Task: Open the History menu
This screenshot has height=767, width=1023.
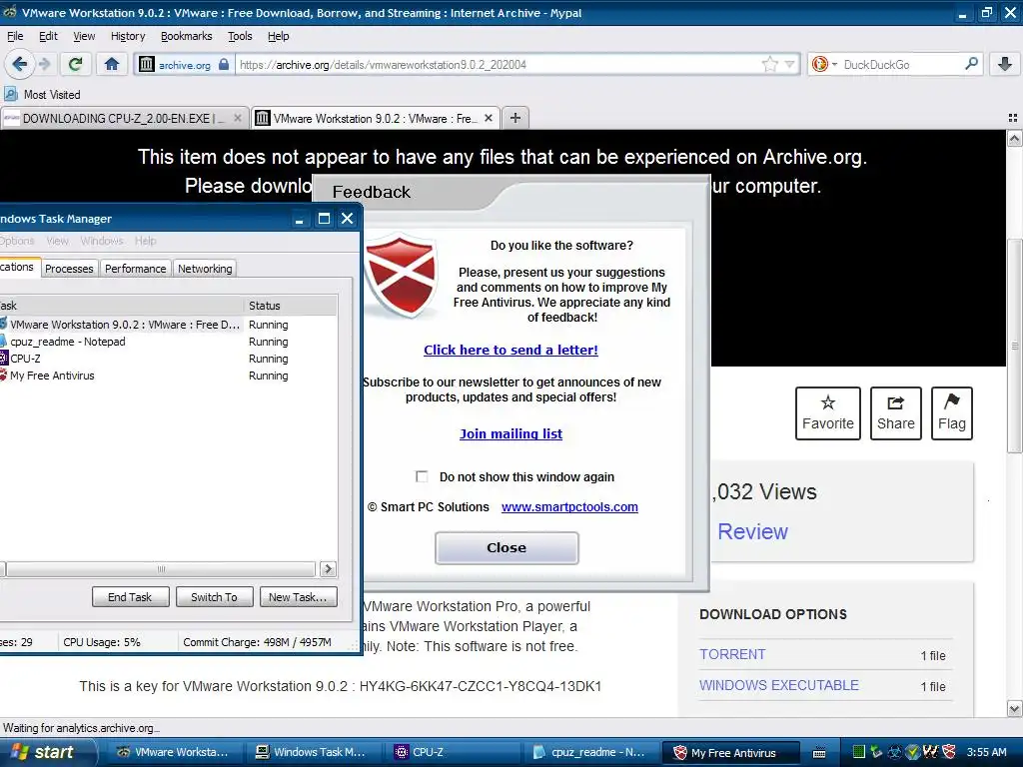Action: [128, 36]
